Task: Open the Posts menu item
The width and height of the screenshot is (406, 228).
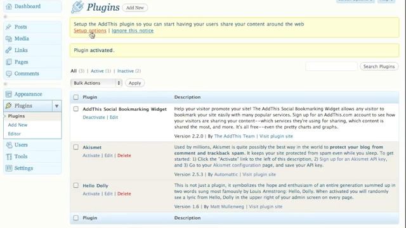Action: pos(21,27)
